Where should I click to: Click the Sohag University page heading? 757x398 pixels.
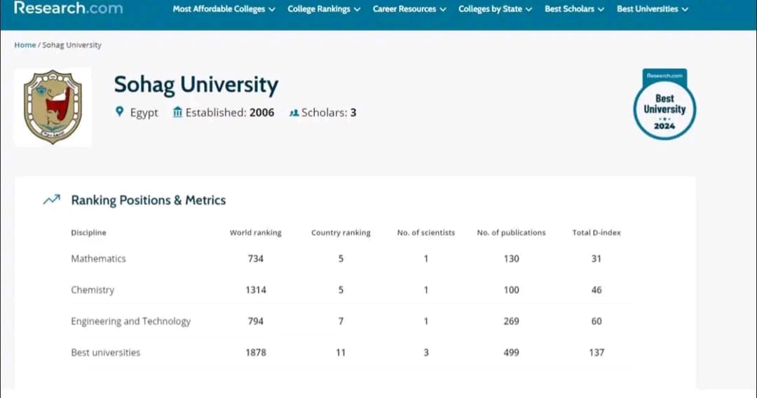tap(196, 85)
